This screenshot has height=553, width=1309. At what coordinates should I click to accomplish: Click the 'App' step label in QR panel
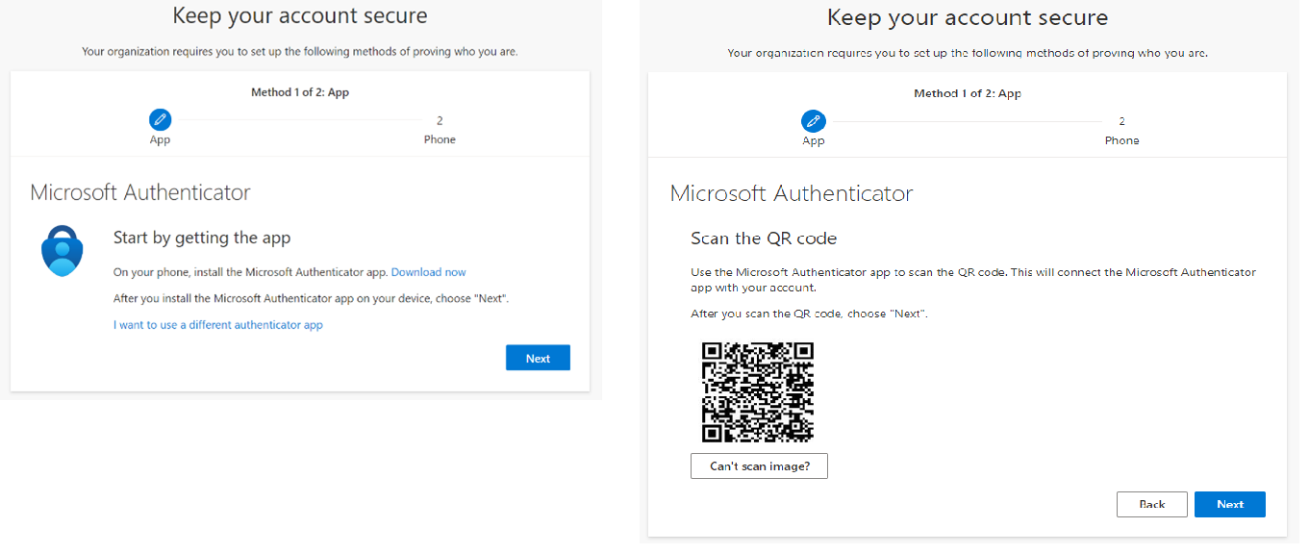(814, 140)
